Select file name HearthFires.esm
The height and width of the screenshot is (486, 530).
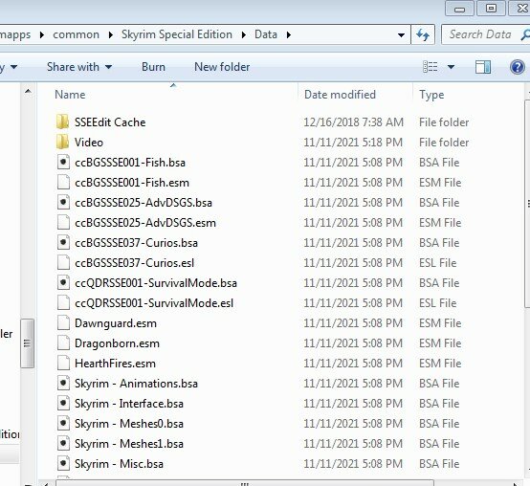(115, 364)
